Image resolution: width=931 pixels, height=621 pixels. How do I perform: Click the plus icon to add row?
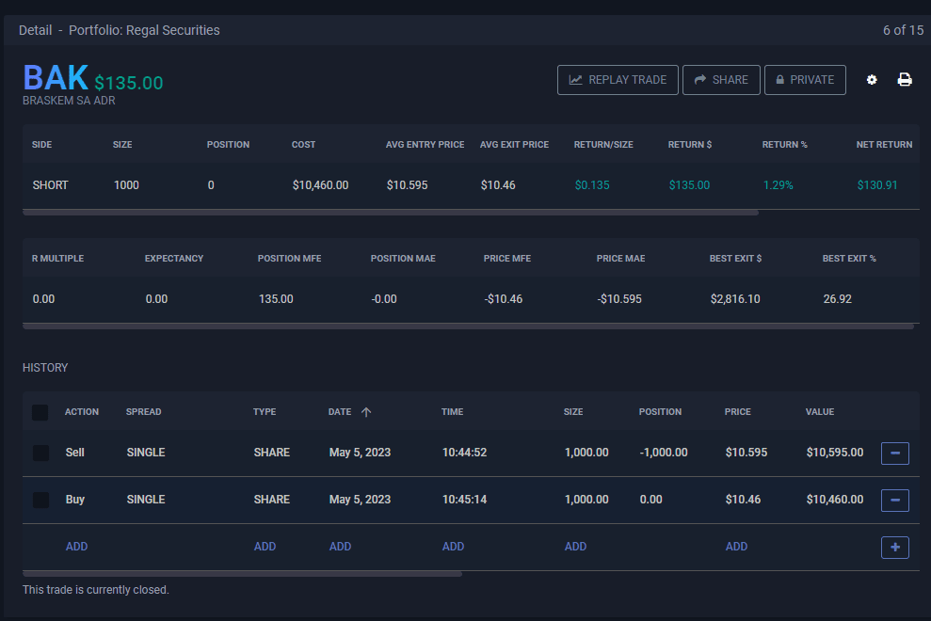click(894, 547)
